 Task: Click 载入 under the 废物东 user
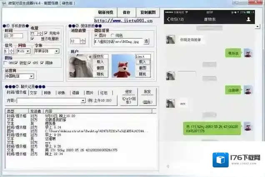[x=100, y=61]
